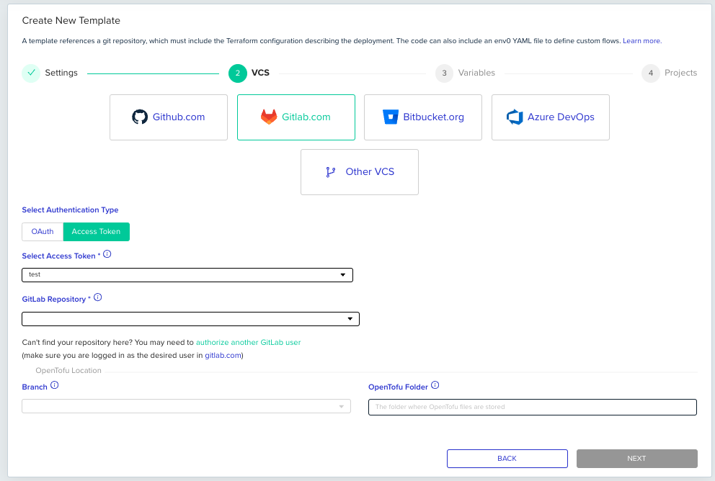The width and height of the screenshot is (715, 481).
Task: Select the Bitbucket.org provider card
Action: pyautogui.click(x=423, y=117)
